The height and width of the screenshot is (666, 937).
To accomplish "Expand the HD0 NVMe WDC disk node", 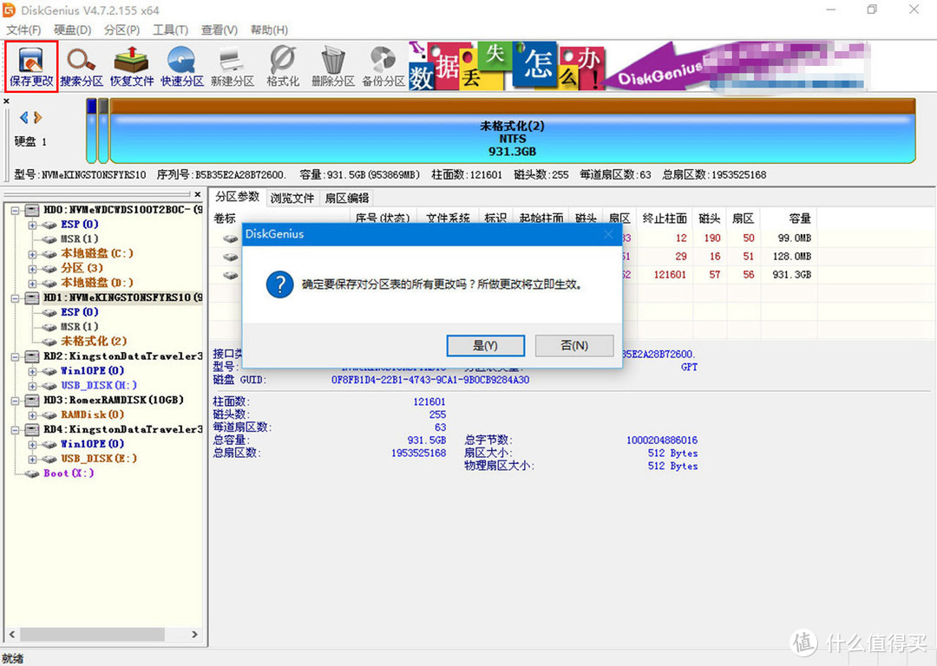I will (15, 210).
